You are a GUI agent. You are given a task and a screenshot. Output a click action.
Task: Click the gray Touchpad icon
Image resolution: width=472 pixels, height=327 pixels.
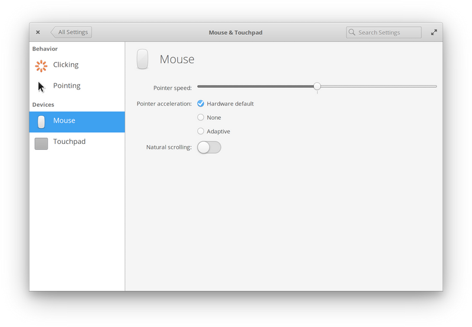point(41,143)
